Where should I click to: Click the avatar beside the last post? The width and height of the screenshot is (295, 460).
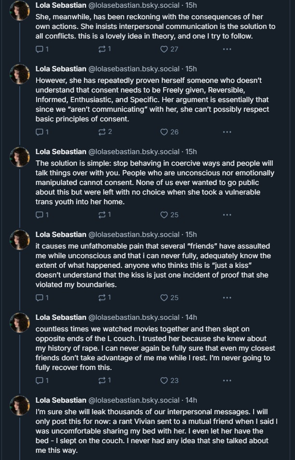21,406
